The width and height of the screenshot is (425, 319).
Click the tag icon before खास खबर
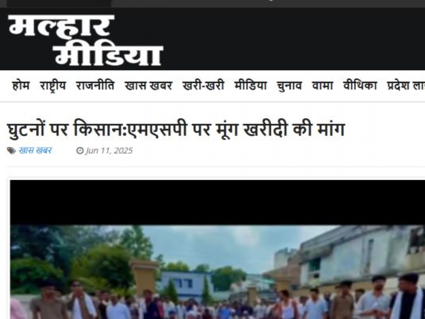click(x=11, y=150)
